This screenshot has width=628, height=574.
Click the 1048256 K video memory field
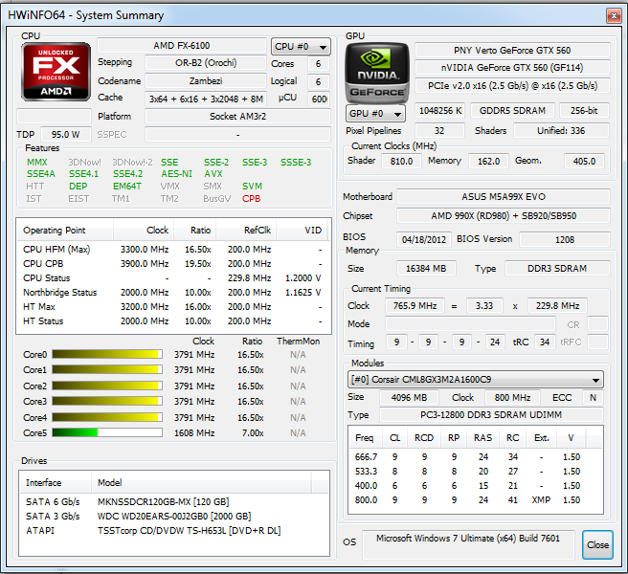(440, 111)
